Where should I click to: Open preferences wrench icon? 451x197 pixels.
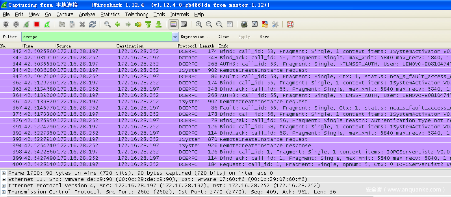[275, 24]
